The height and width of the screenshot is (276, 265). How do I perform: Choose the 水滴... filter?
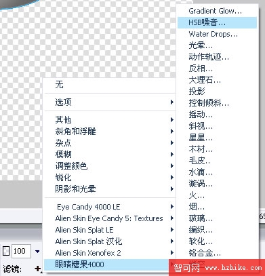tap(217, 172)
